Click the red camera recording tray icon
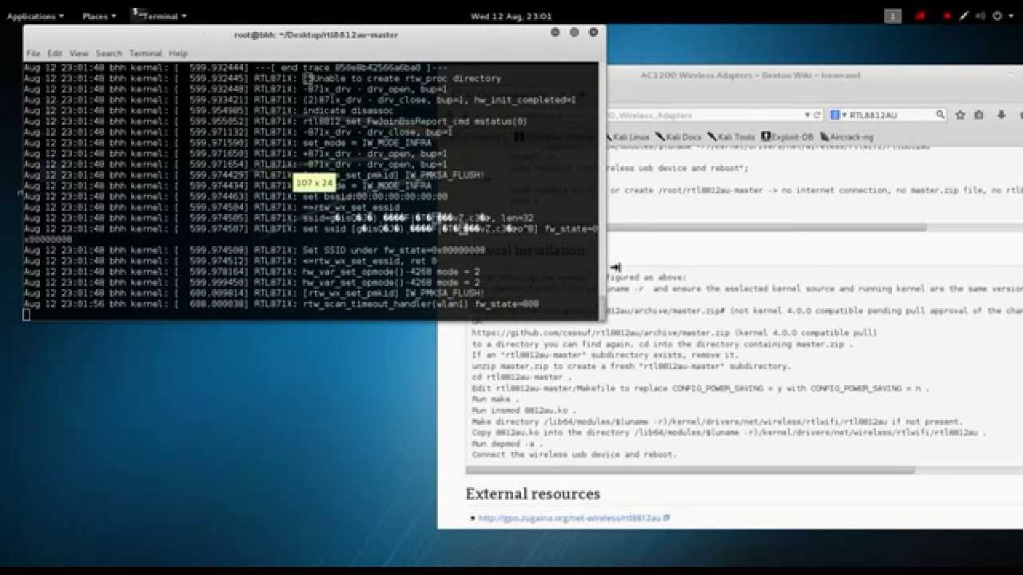The width and height of the screenshot is (1023, 575). [x=921, y=16]
